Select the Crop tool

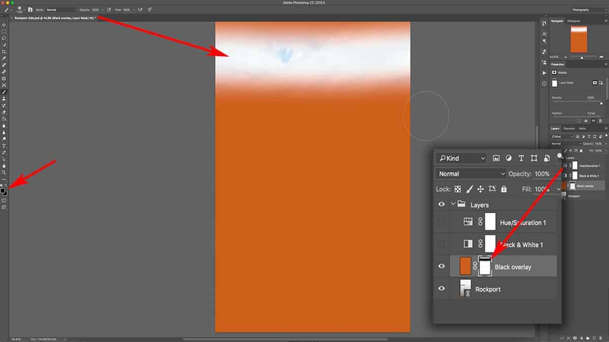4,51
